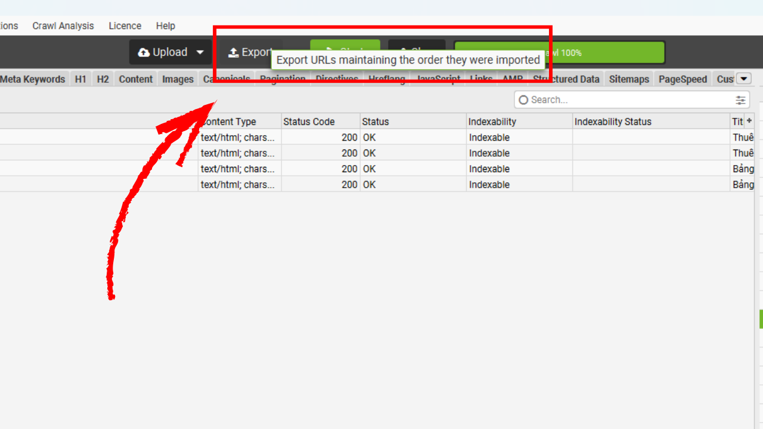The width and height of the screenshot is (763, 429).
Task: Expand the tabs overflow dropdown arrow
Action: pyautogui.click(x=743, y=79)
